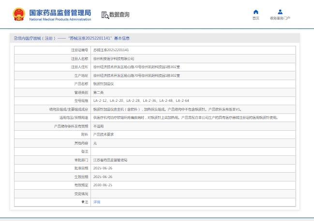Image resolution: width=314 pixels, height=221 pixels.
Task: Click the national emblem logo
Action: (19, 14)
